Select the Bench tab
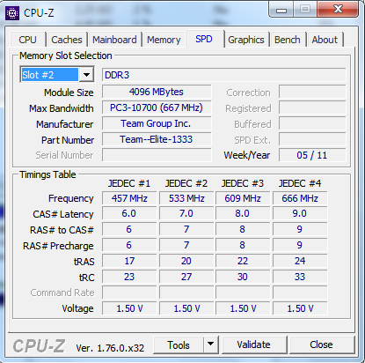The height and width of the screenshot is (363, 365). pyautogui.click(x=288, y=40)
